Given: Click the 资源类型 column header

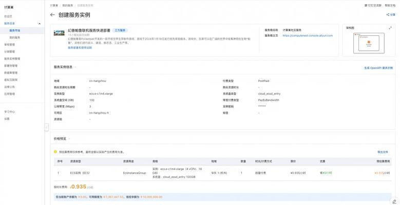Looking at the screenshot, I should click(75, 161).
